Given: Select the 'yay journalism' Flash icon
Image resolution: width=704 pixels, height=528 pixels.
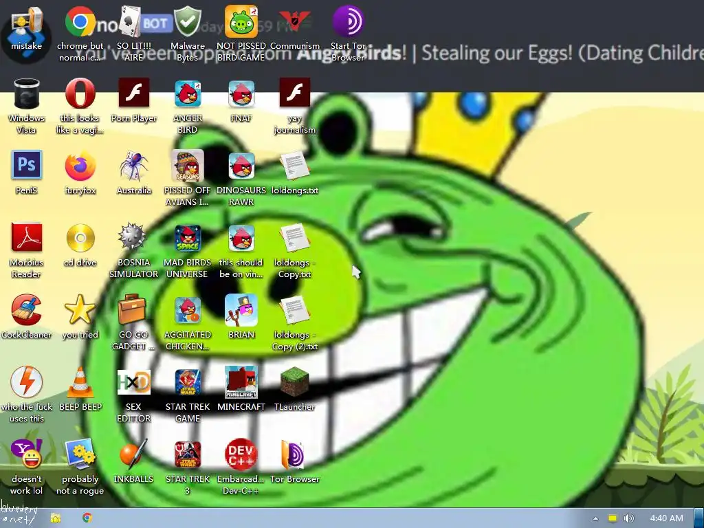Looking at the screenshot, I should click(x=294, y=93).
